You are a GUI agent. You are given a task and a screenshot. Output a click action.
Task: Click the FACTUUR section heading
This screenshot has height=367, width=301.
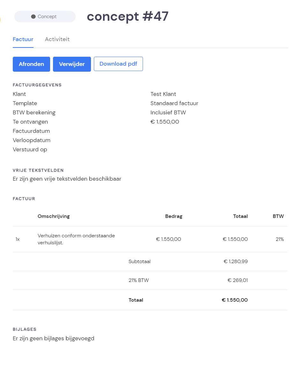[x=24, y=199]
